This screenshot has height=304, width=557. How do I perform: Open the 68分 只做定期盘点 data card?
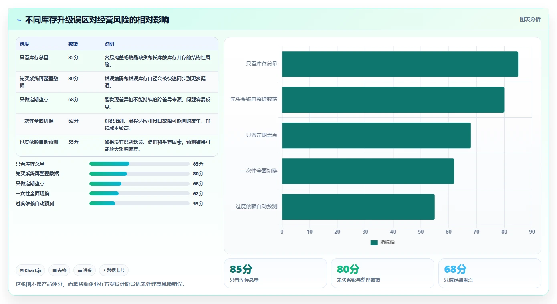490,273
